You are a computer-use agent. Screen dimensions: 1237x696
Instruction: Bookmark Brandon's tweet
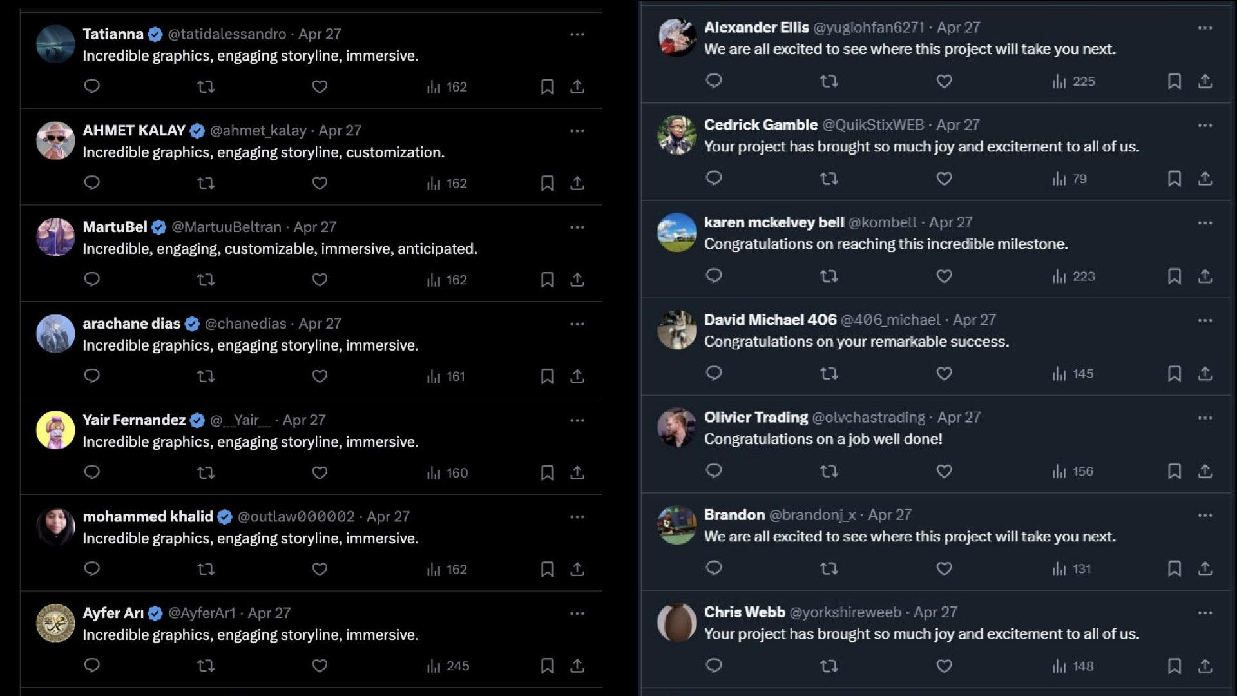(1174, 569)
